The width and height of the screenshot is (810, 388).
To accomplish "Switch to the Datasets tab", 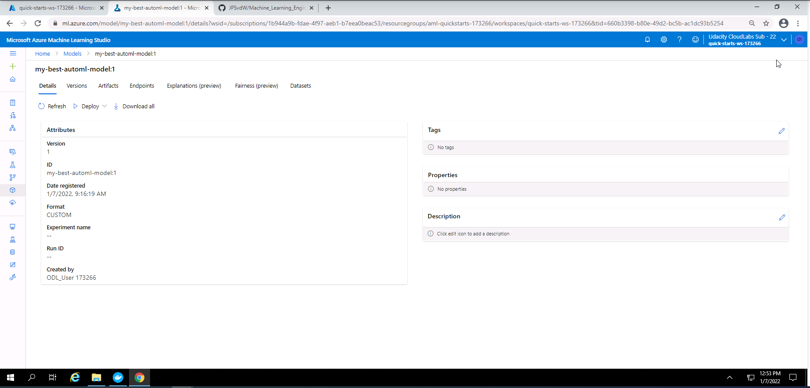I will coord(301,86).
